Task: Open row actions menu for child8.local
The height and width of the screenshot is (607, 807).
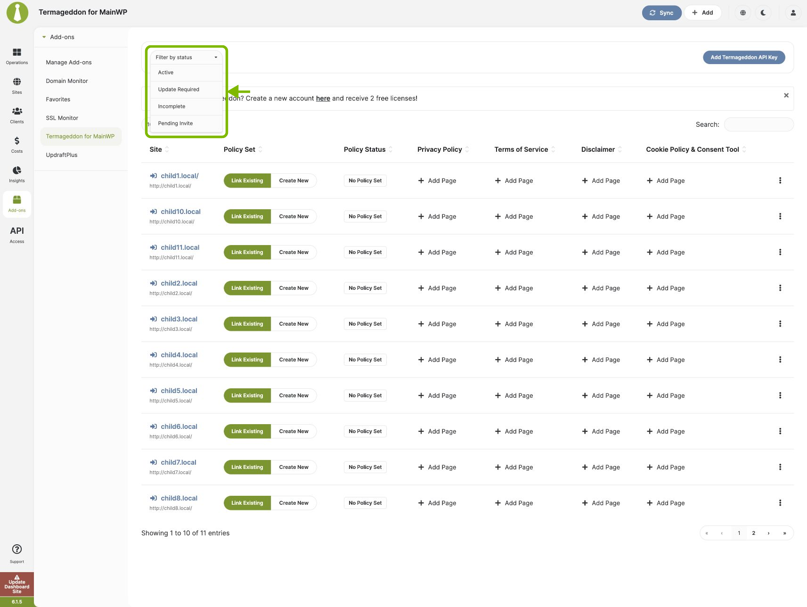Action: click(x=780, y=503)
